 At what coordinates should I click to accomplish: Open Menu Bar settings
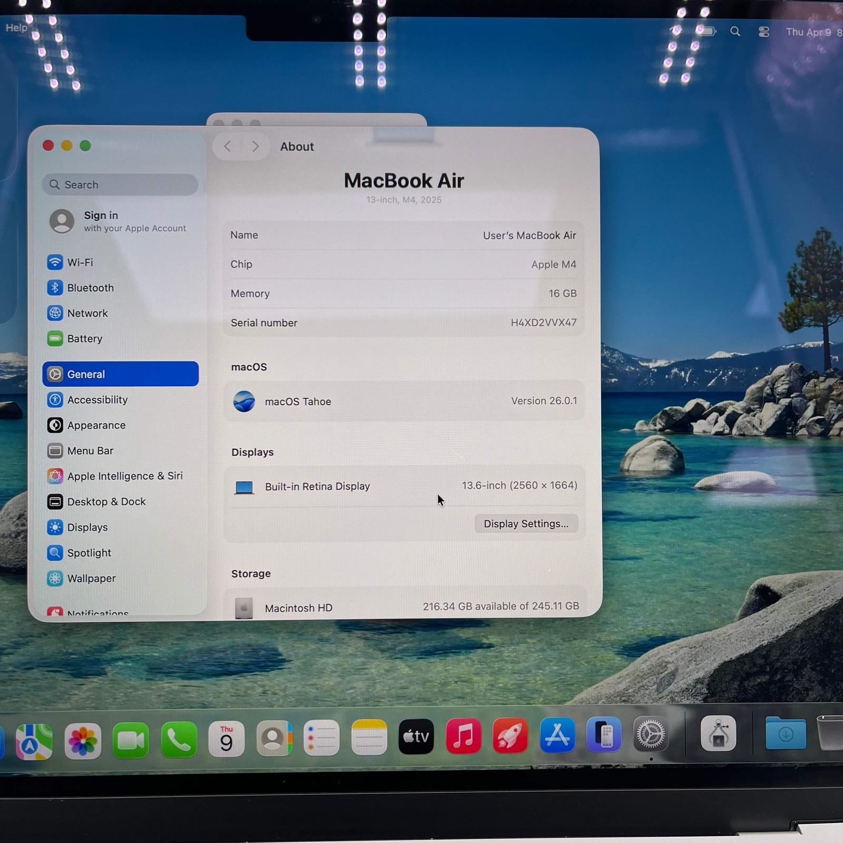121,450
